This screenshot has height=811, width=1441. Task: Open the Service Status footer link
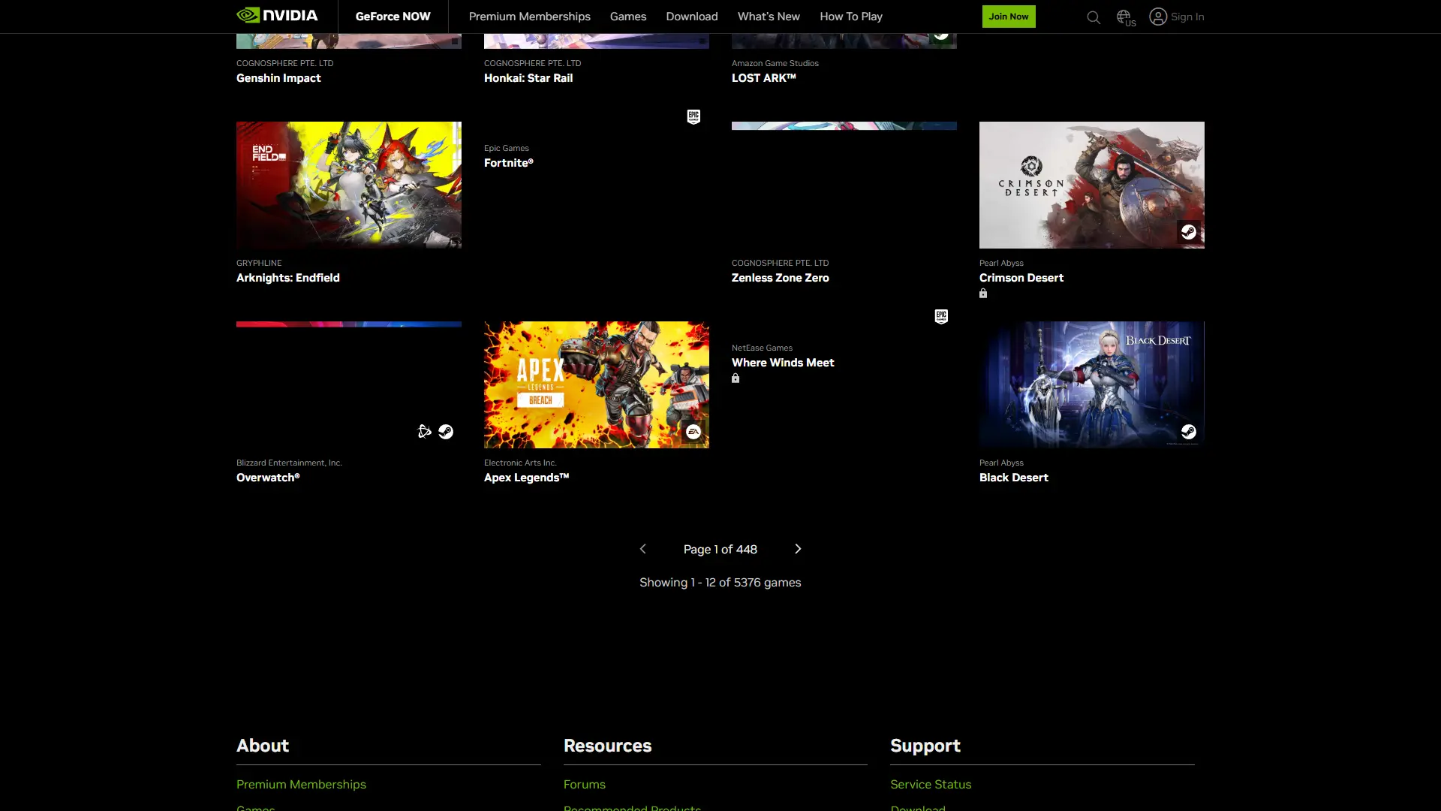pos(930,784)
